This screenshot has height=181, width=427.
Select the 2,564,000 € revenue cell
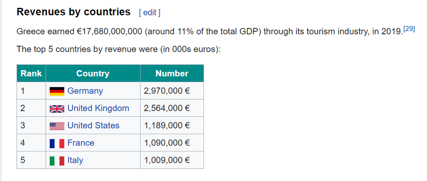tap(167, 108)
